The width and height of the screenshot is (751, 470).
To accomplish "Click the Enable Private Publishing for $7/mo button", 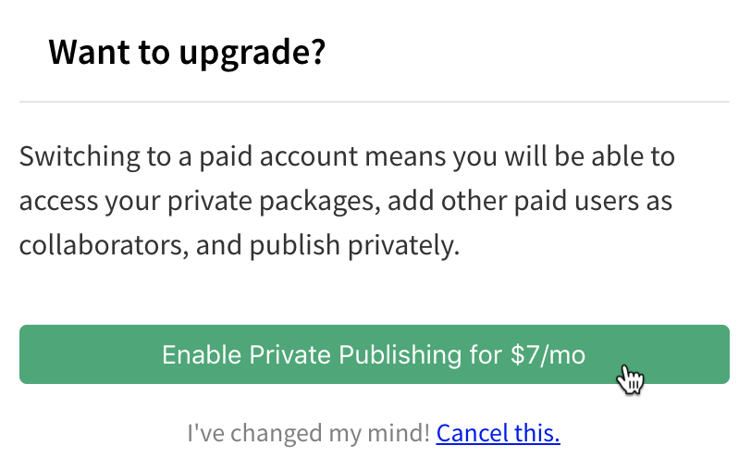I will point(374,354).
